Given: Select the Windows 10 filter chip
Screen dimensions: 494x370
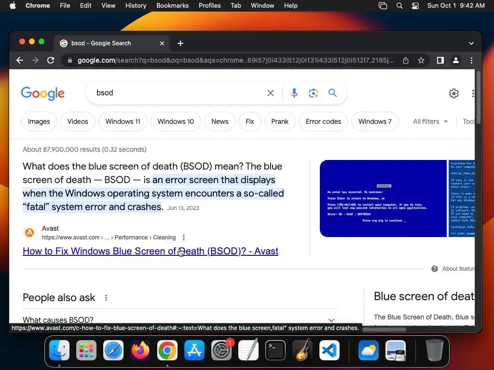Looking at the screenshot, I should (x=176, y=121).
